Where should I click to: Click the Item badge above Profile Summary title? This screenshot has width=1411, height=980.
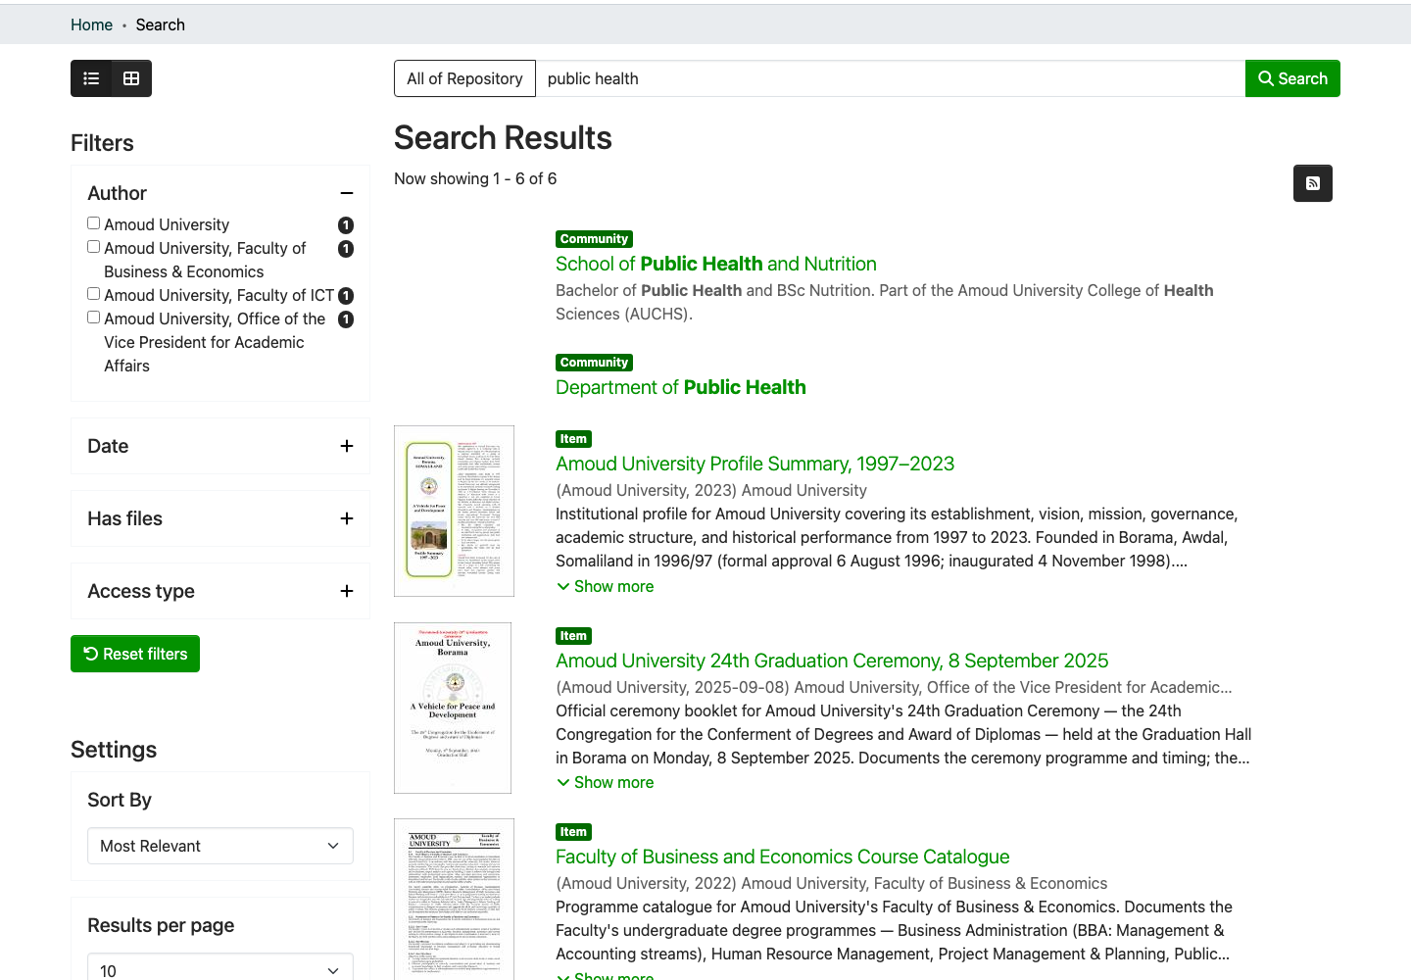pyautogui.click(x=573, y=439)
